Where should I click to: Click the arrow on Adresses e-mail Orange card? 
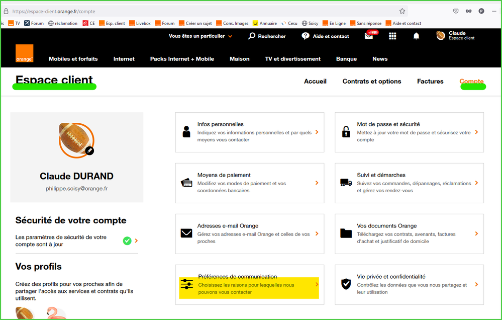coord(317,233)
